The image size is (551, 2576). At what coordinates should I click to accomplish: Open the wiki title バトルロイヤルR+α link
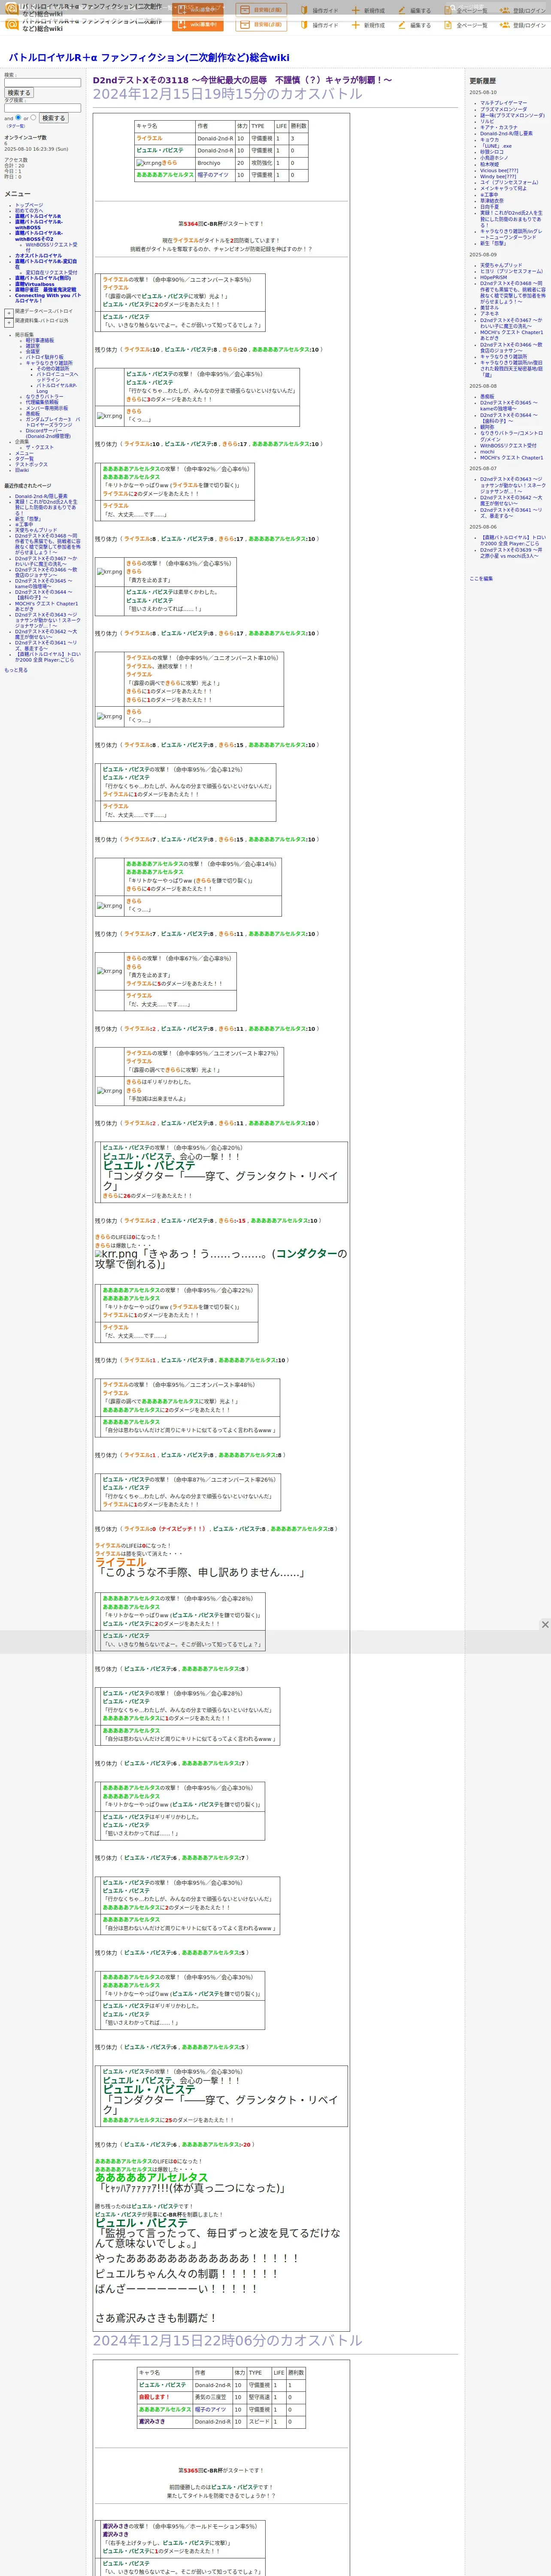tap(149, 58)
